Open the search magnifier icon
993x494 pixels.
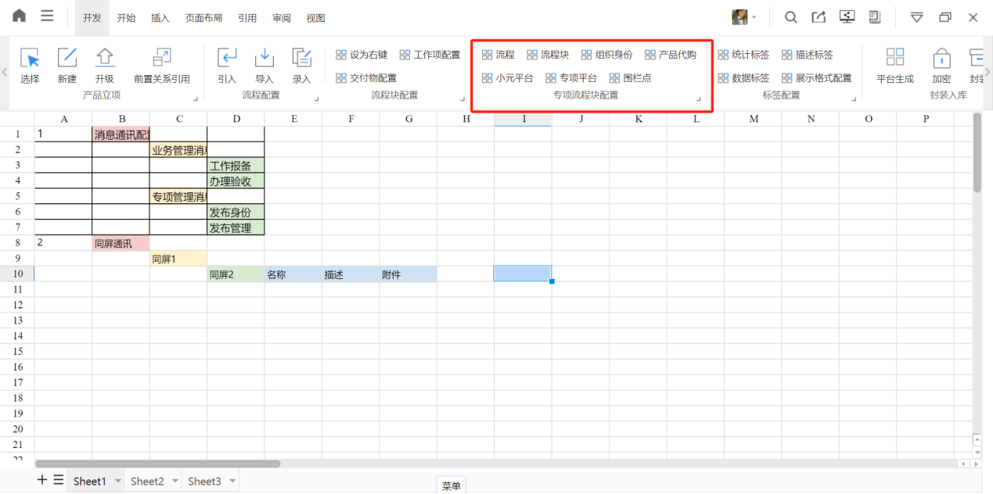[x=791, y=17]
